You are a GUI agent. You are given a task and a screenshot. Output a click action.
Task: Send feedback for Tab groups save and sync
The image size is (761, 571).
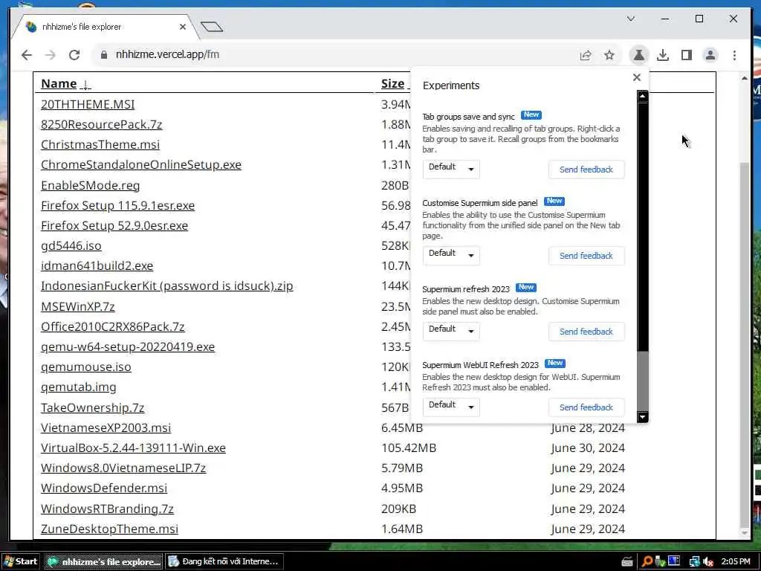point(586,170)
